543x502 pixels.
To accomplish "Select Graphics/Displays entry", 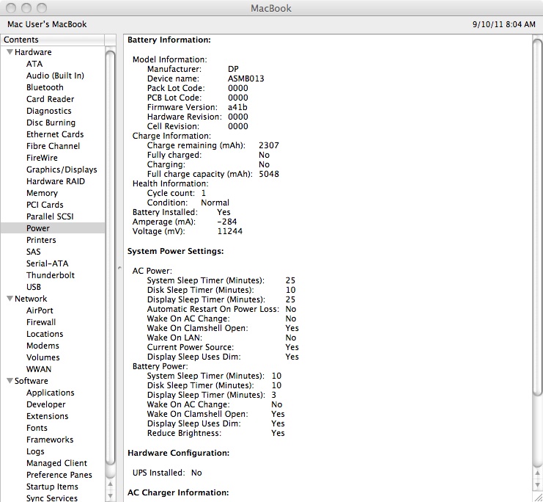I will (x=62, y=170).
